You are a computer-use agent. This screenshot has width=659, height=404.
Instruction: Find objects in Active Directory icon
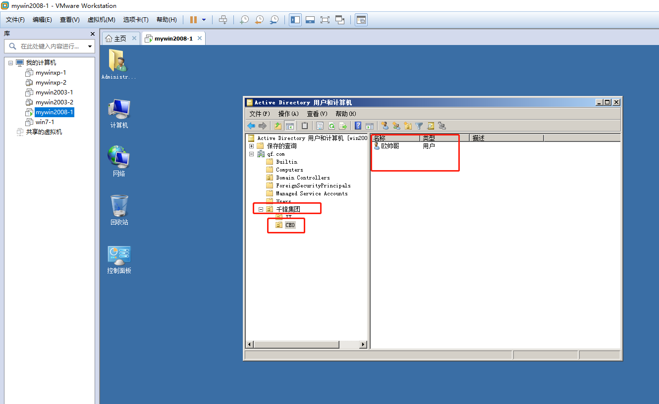pos(431,126)
